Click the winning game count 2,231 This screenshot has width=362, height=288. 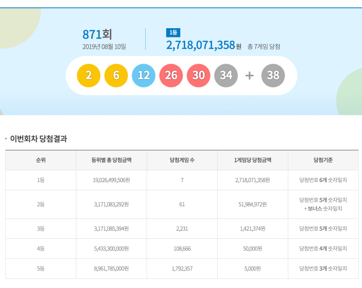coord(182,229)
